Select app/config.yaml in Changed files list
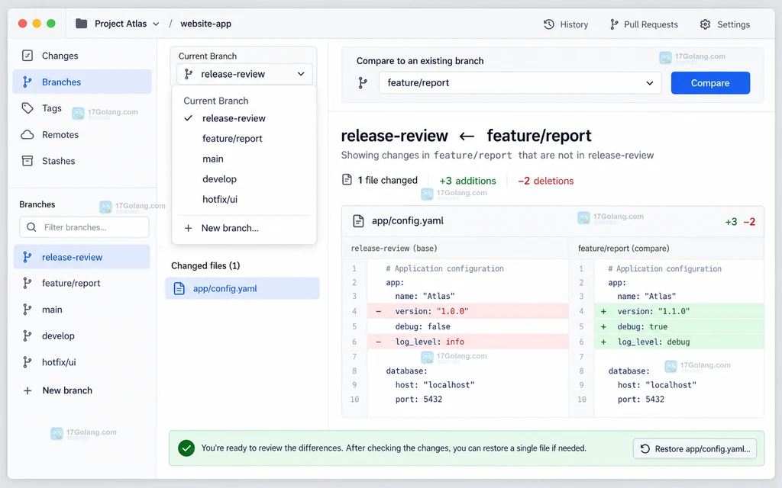Screen dimensions: 782x488 (242, 288)
